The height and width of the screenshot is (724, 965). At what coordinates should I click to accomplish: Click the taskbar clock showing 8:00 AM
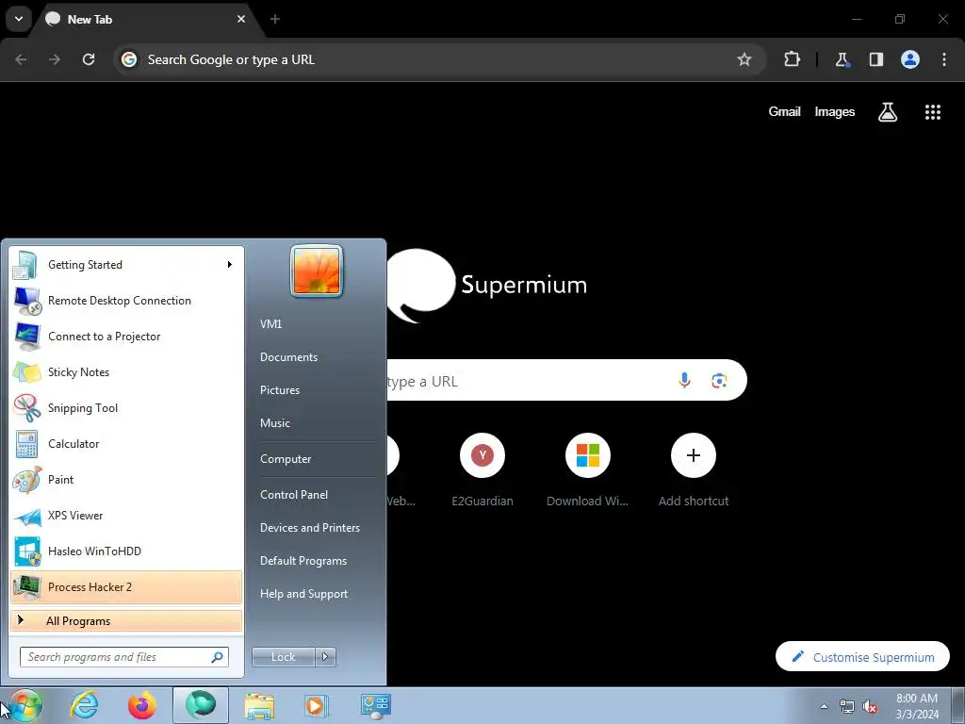917,706
